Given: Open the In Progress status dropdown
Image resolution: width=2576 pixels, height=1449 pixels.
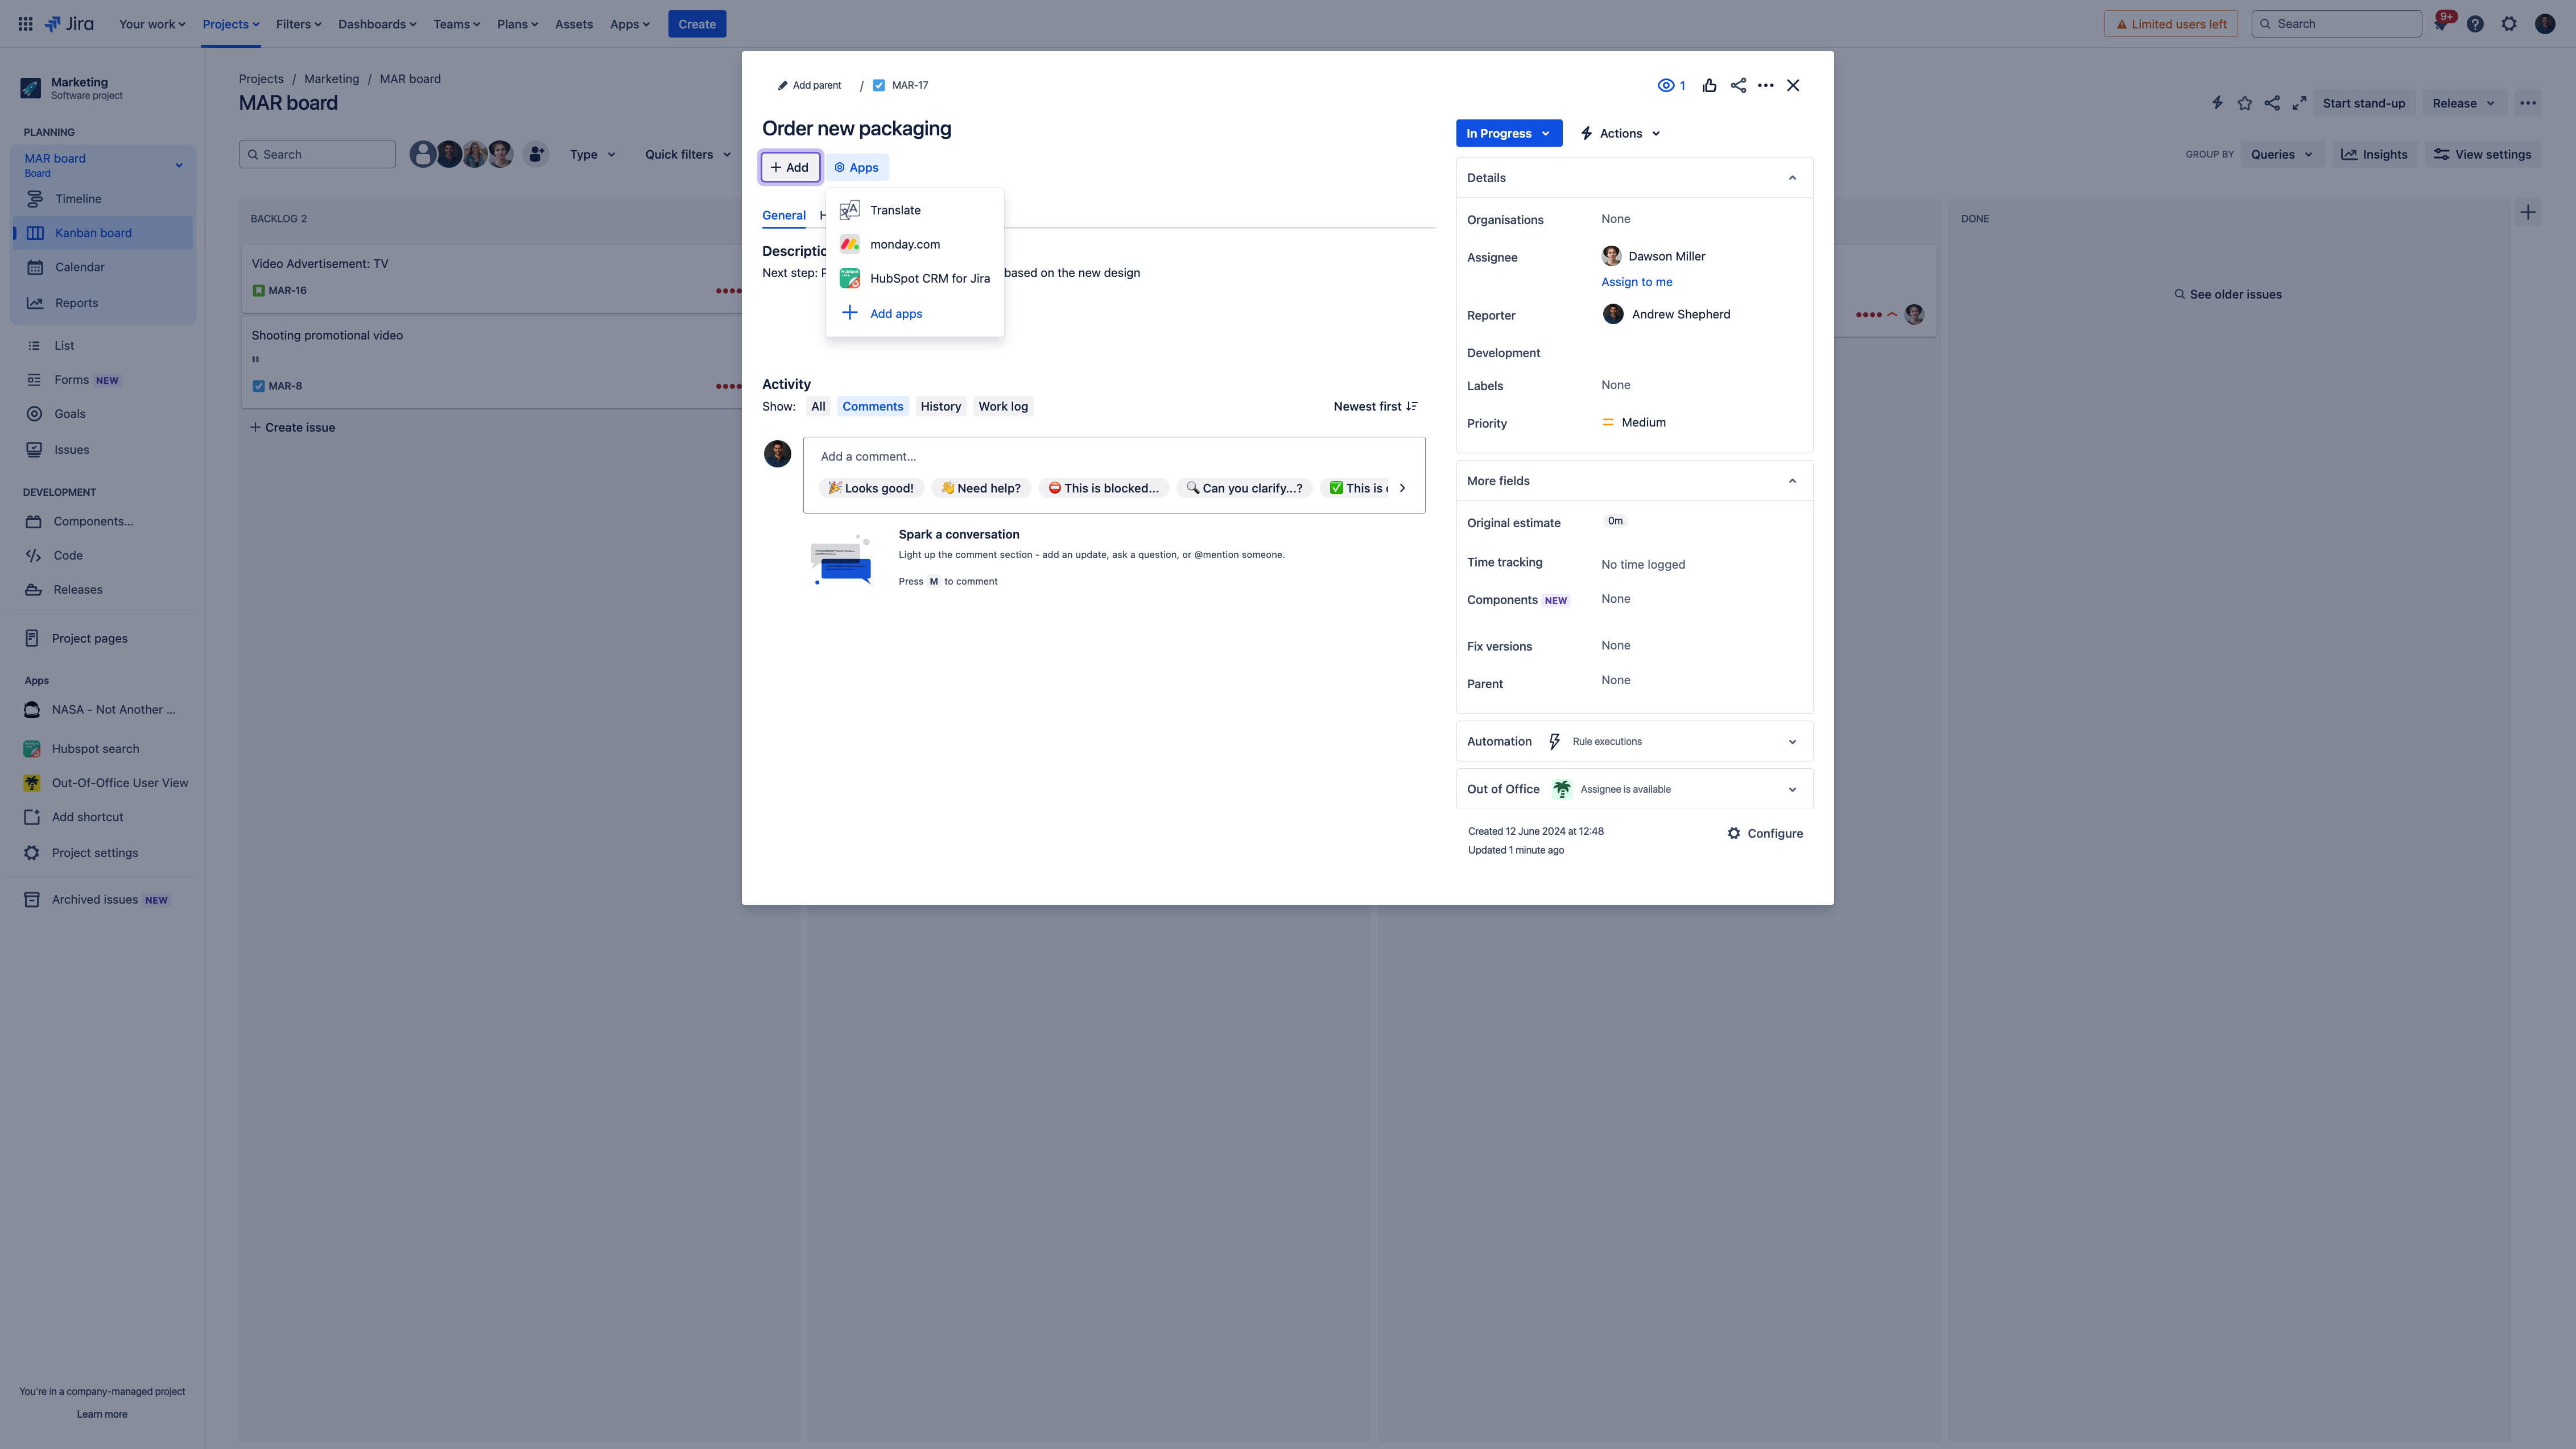Looking at the screenshot, I should [1508, 133].
